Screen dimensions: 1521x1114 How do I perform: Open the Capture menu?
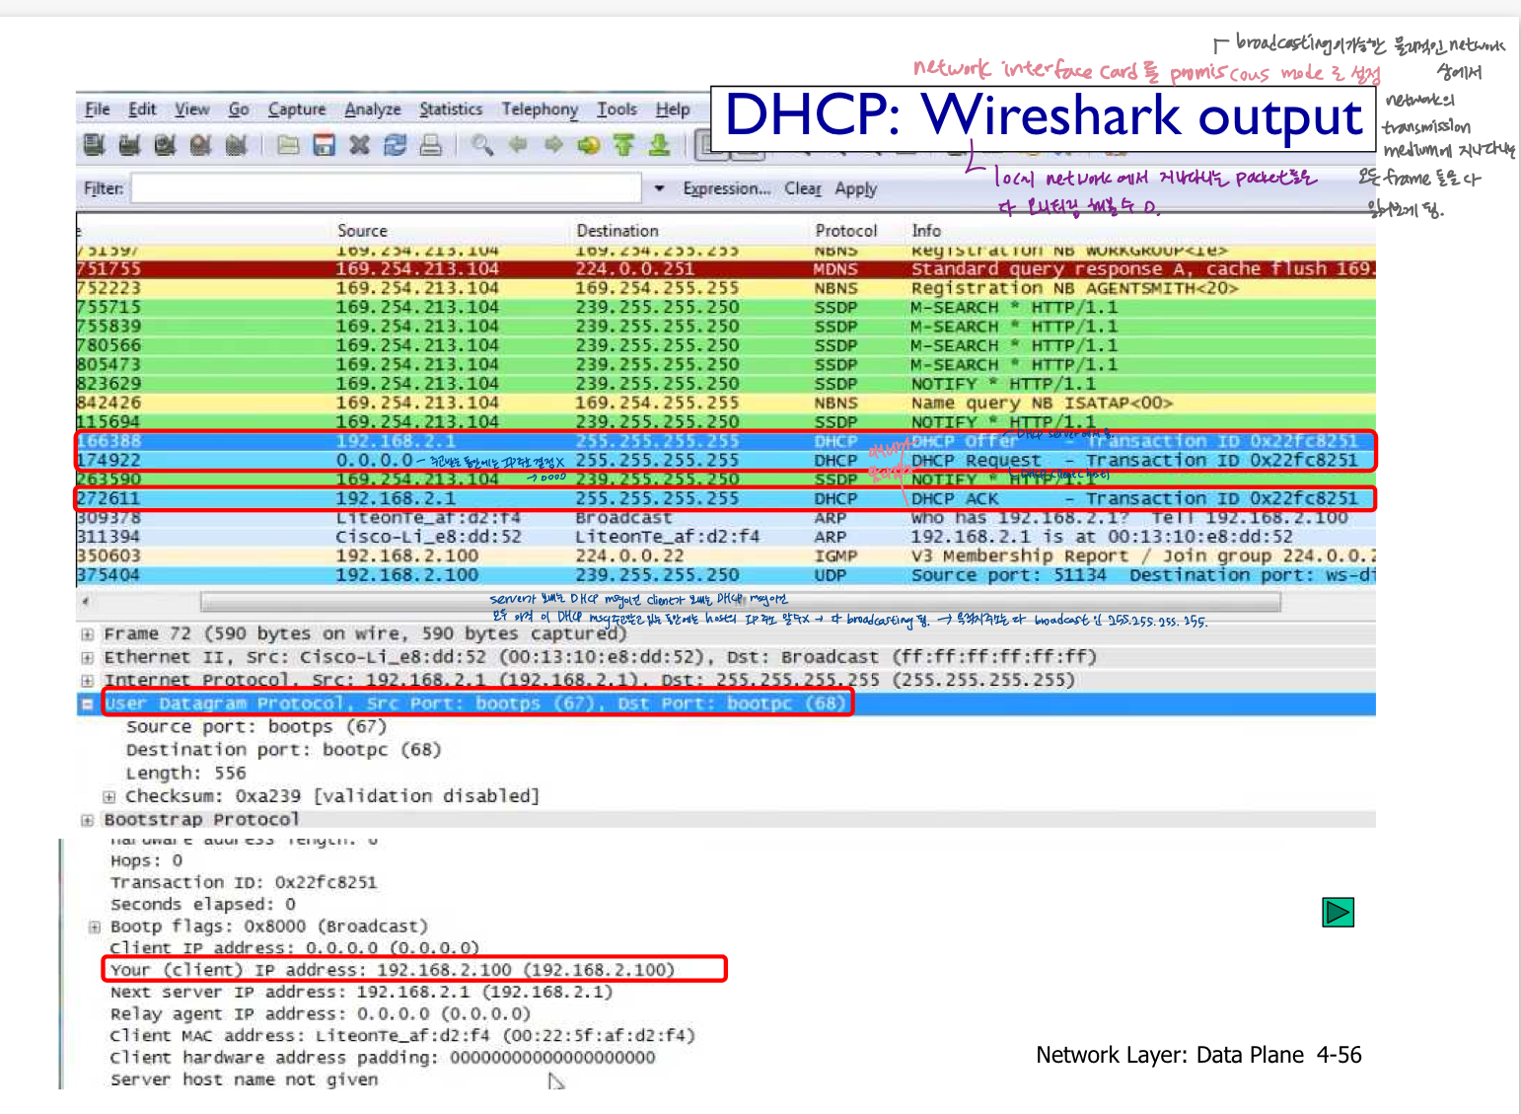coord(297,110)
